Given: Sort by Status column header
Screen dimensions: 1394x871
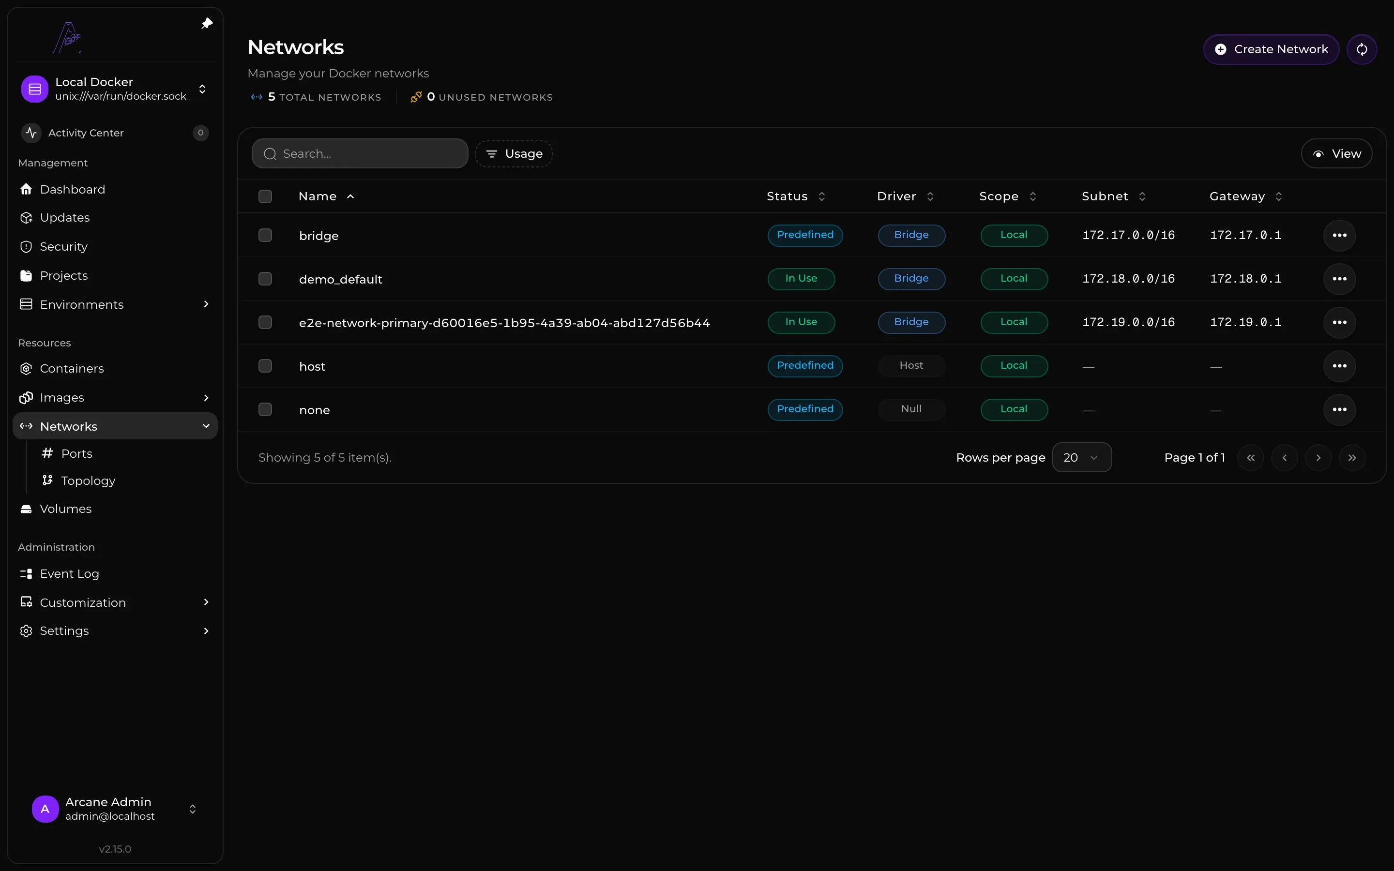Looking at the screenshot, I should coord(796,196).
